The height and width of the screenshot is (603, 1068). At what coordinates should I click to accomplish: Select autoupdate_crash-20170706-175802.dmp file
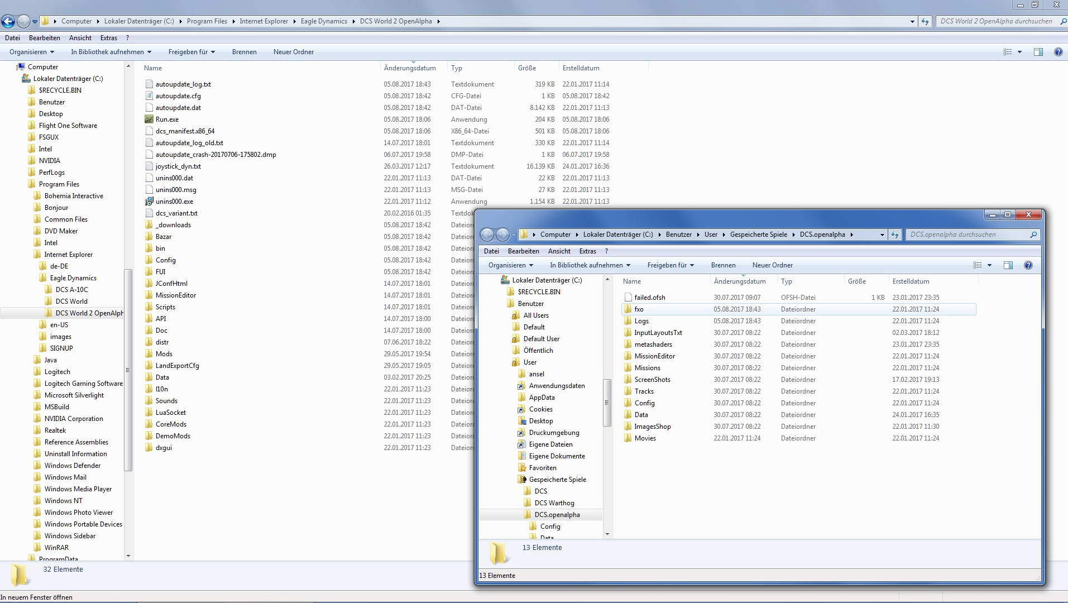coord(215,154)
